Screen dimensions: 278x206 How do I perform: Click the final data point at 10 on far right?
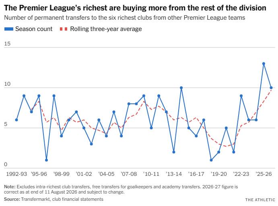click(271, 88)
